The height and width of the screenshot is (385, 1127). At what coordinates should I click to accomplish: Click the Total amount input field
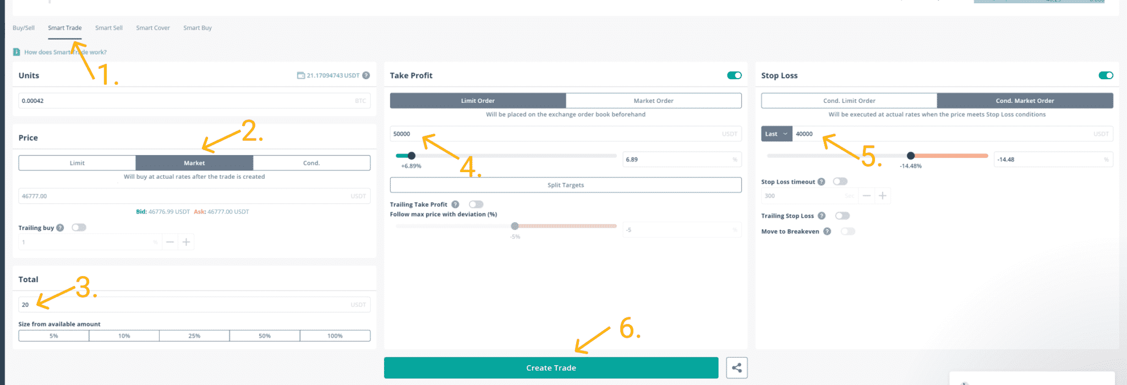click(194, 305)
